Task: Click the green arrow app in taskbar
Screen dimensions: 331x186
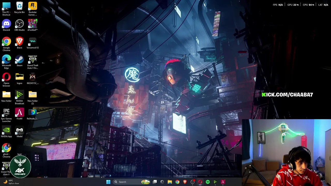Action: point(215,182)
